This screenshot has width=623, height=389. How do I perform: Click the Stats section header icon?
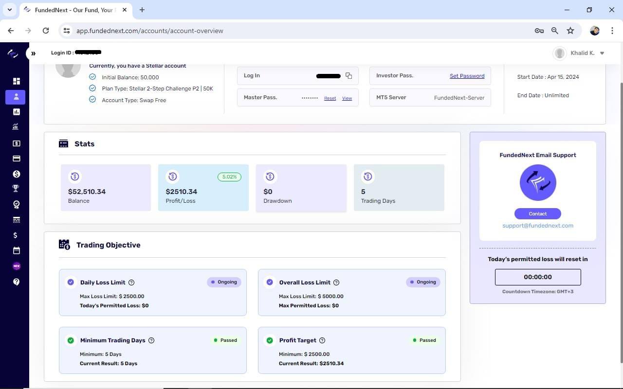point(63,144)
